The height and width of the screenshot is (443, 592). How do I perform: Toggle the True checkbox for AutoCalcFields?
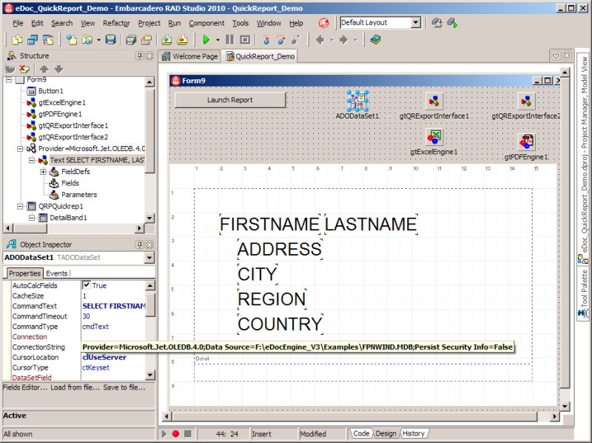[x=87, y=284]
